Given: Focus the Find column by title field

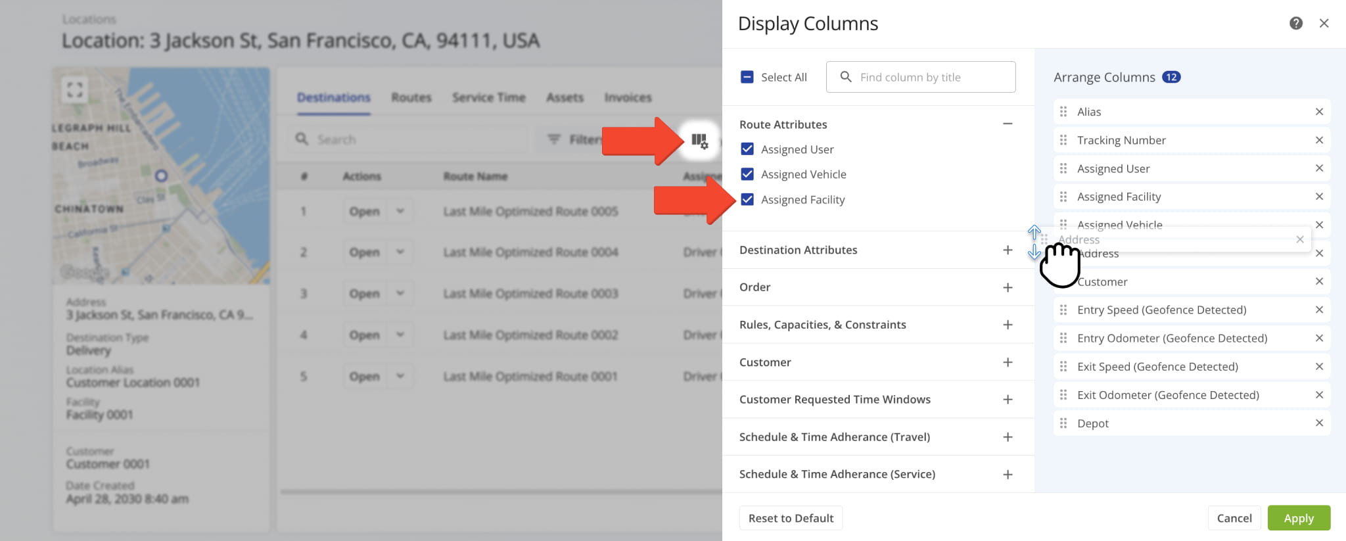Looking at the screenshot, I should [x=920, y=77].
